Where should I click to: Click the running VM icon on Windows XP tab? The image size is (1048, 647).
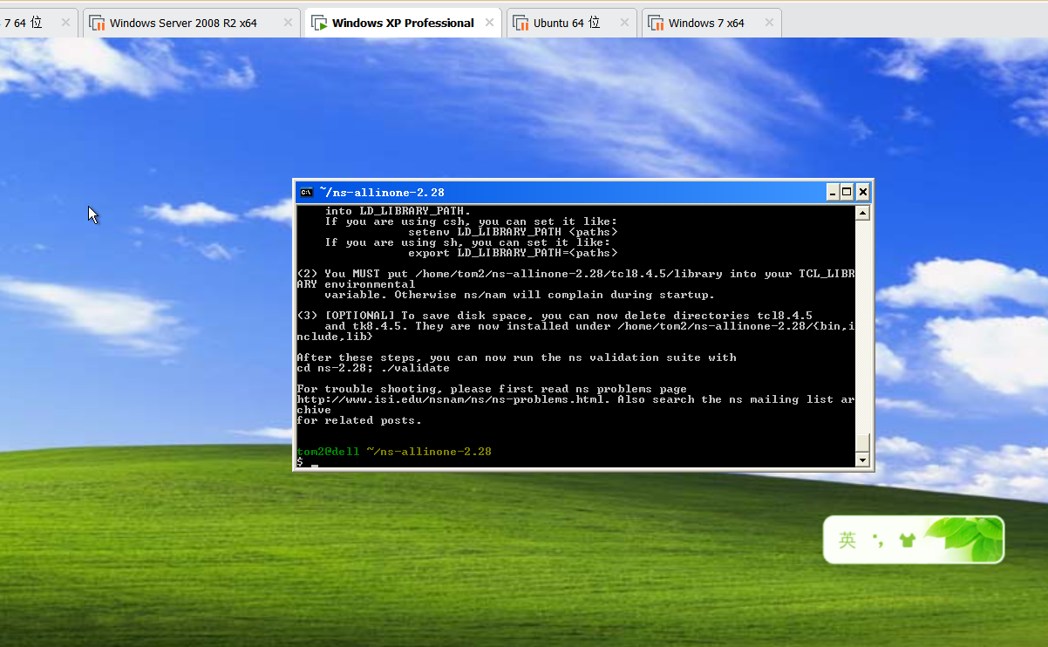click(x=319, y=24)
